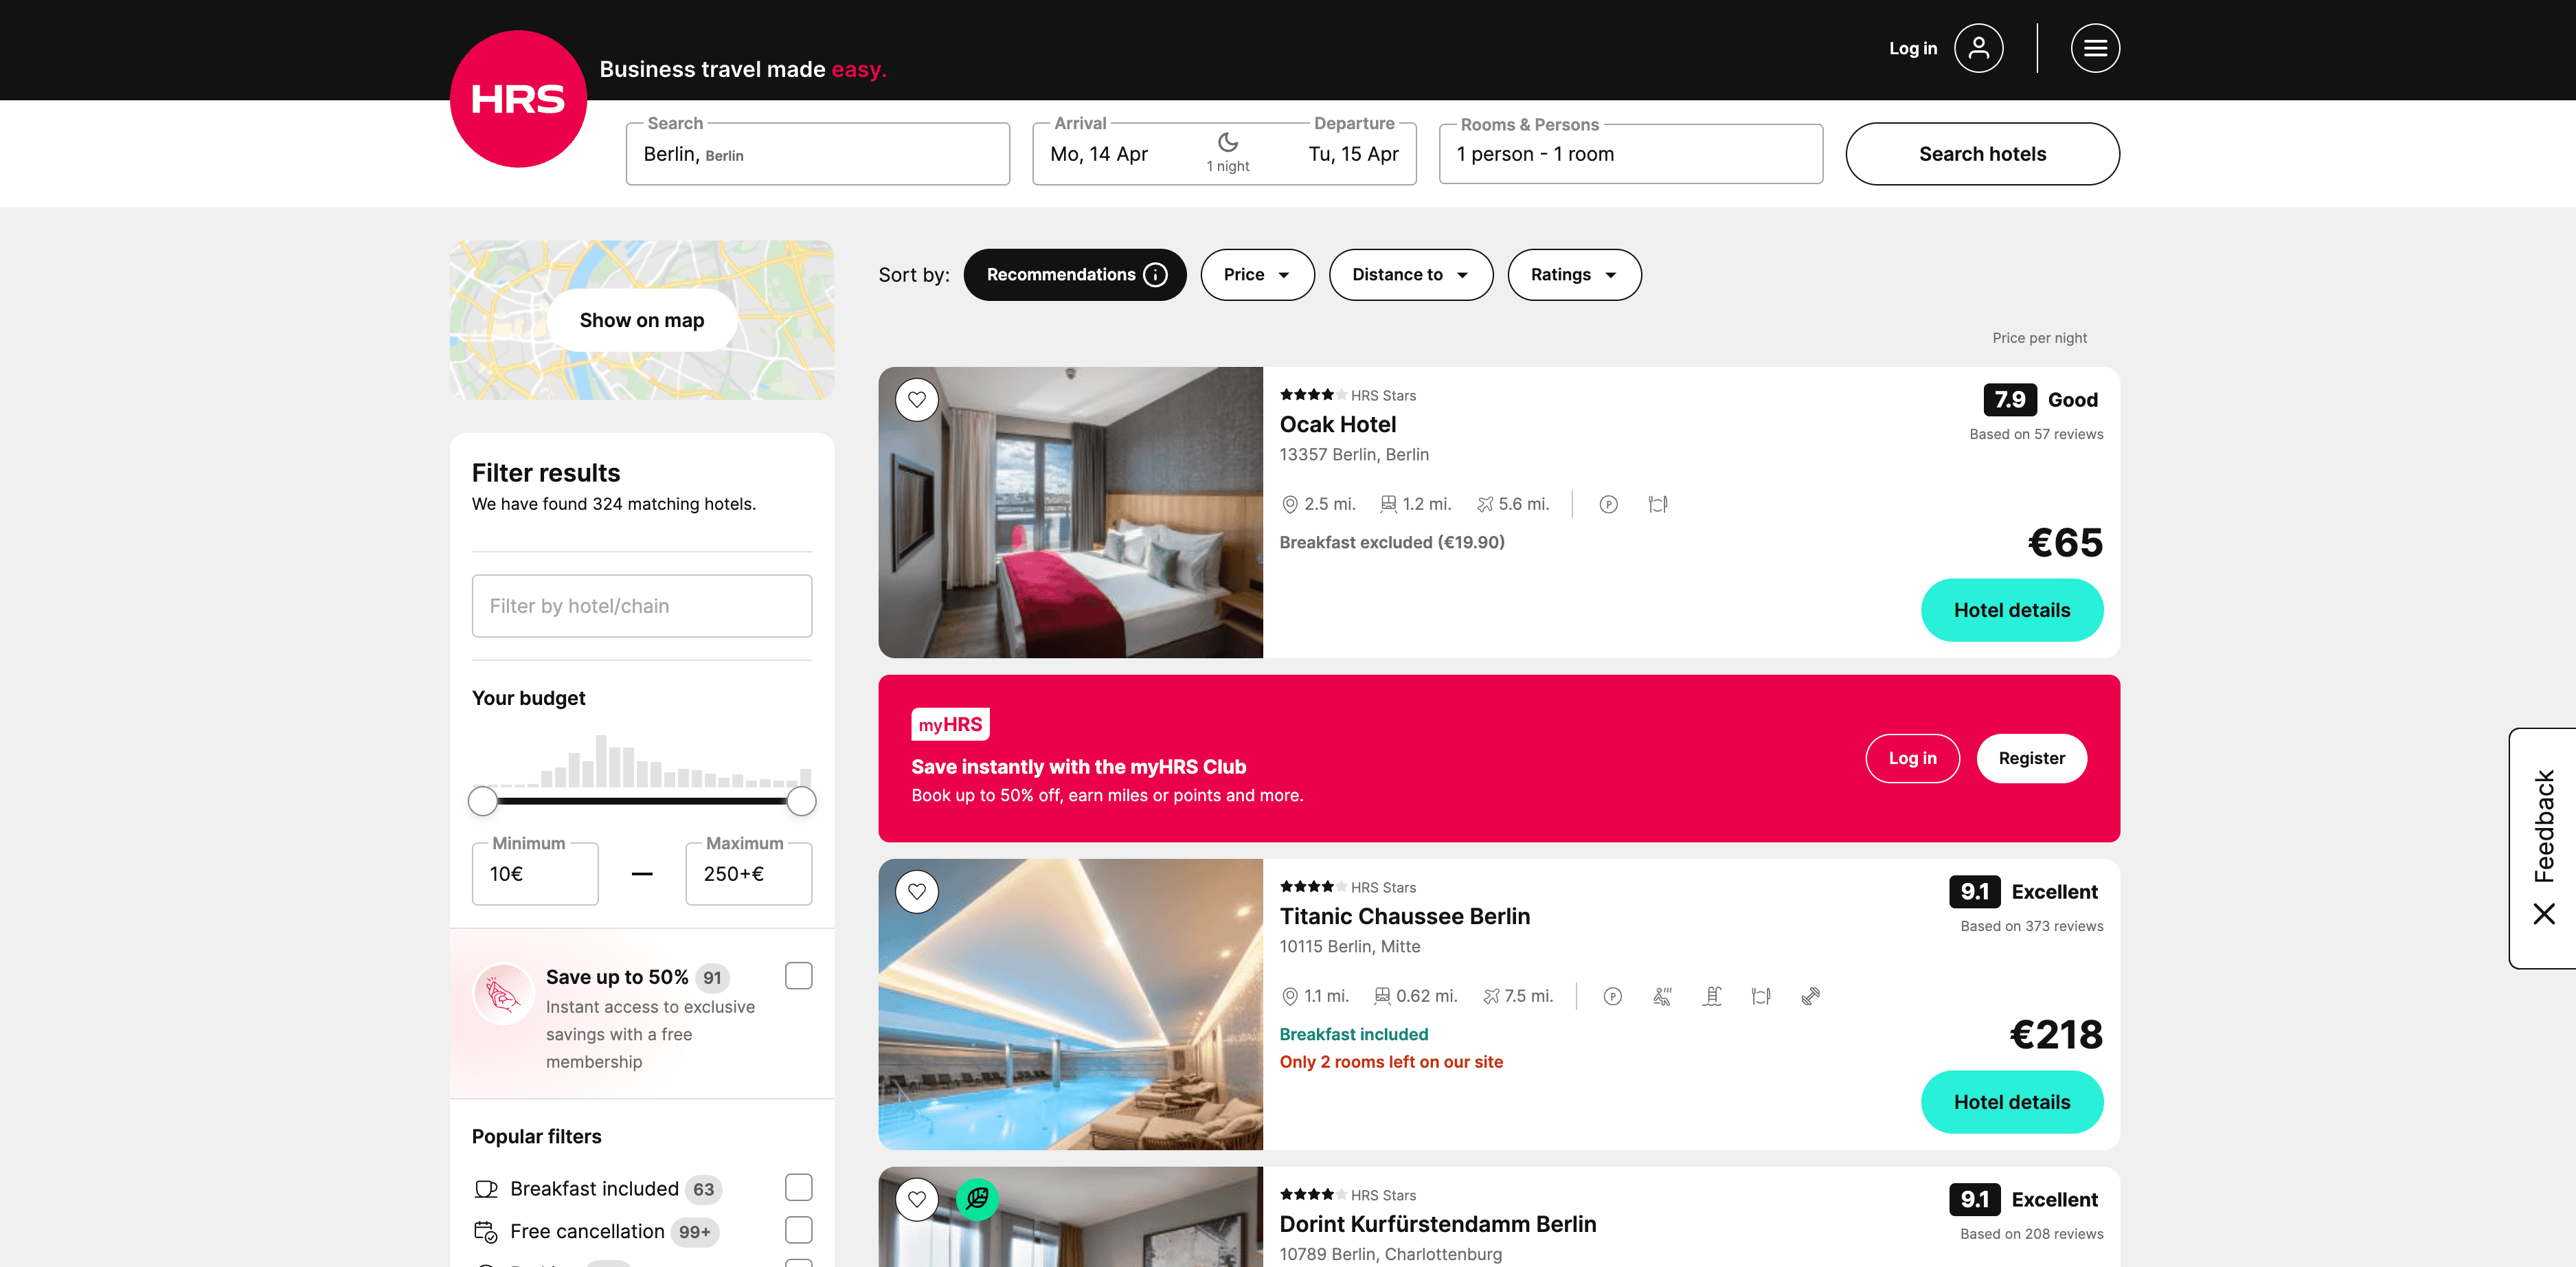This screenshot has height=1267, width=2576.
Task: Favorite Titanic Chaussee Berlin heart icon
Action: click(916, 892)
